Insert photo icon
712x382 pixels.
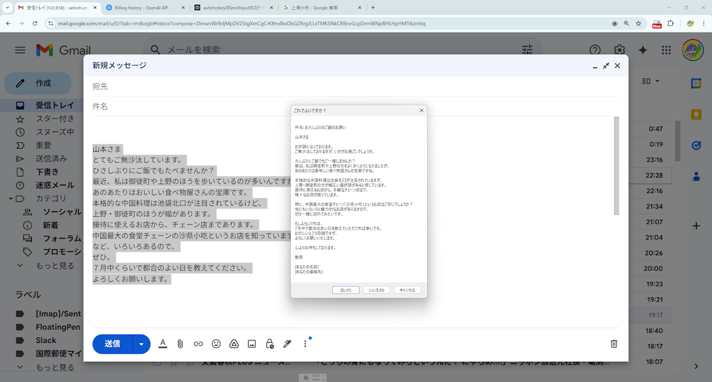tap(252, 344)
